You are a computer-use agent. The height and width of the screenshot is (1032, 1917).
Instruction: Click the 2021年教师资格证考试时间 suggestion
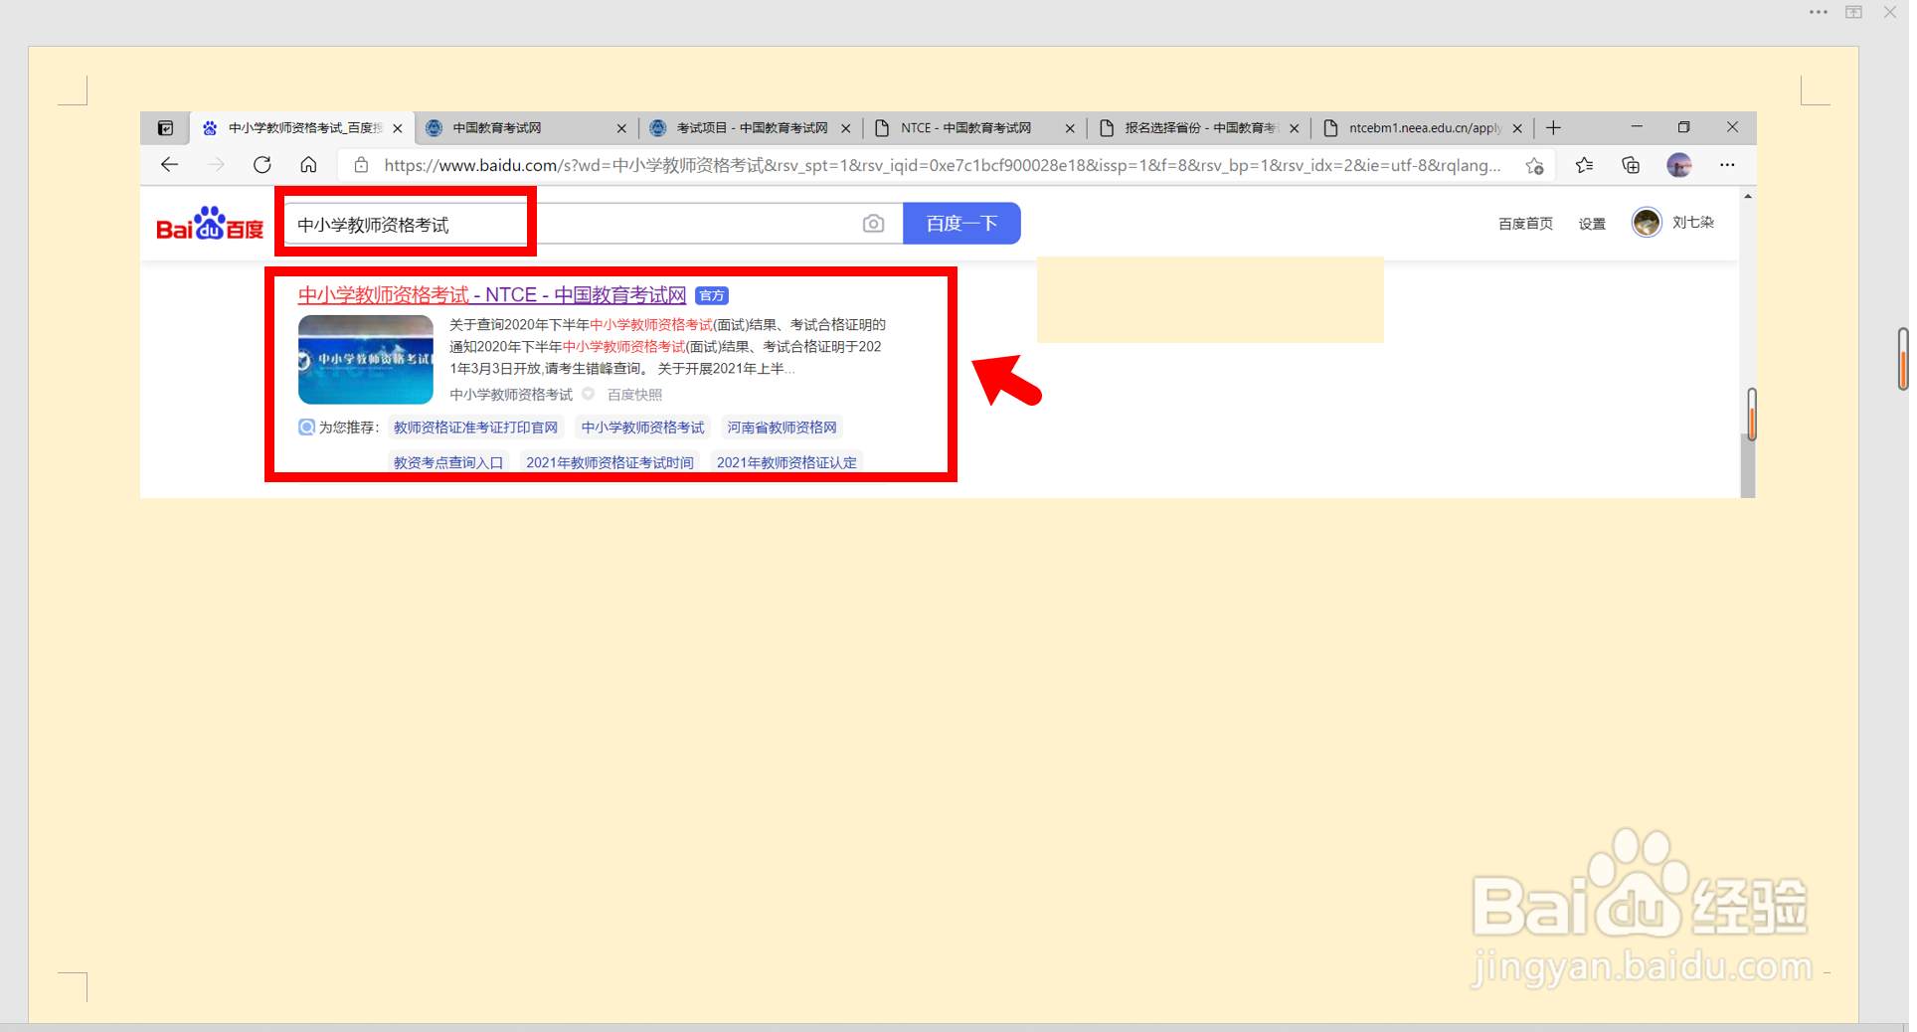610,462
